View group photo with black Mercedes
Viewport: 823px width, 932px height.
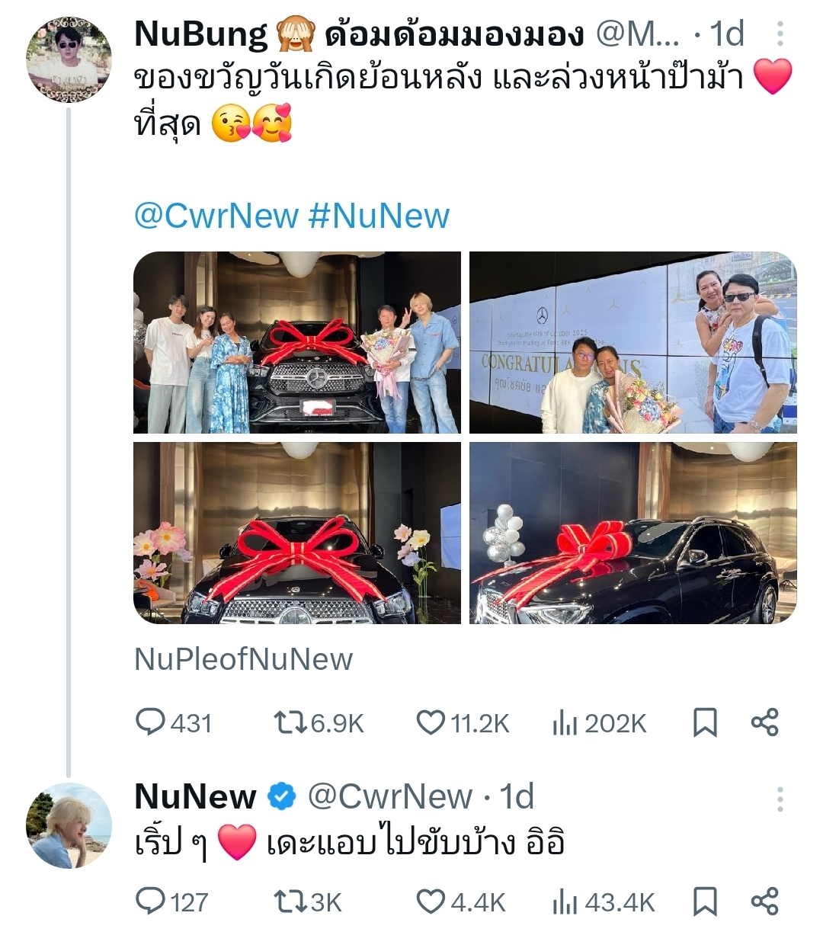click(x=297, y=342)
